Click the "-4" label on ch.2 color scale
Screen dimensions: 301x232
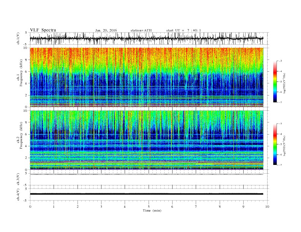click(x=280, y=134)
